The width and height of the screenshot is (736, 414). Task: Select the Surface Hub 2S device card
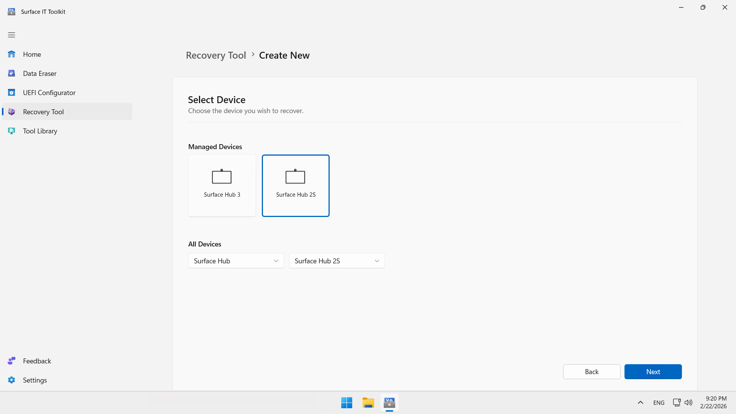[296, 186]
